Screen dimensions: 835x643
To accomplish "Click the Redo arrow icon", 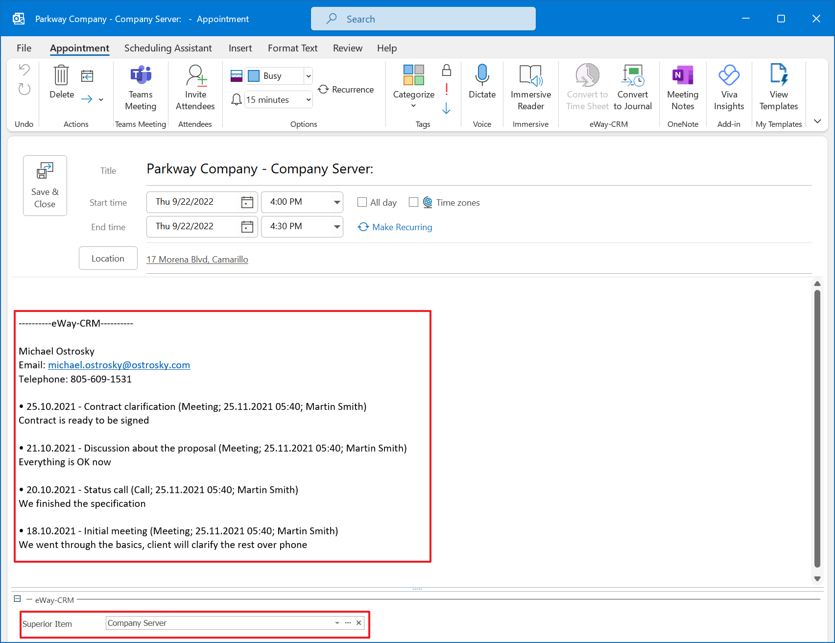I will [24, 89].
